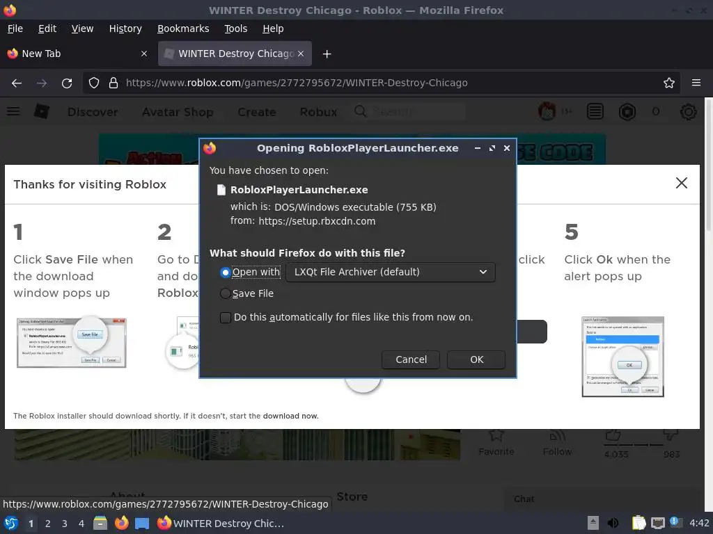Open the View menu
713x534 pixels.
click(x=82, y=29)
